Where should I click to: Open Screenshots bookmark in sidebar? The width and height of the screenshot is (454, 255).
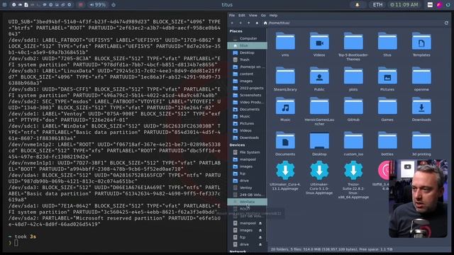pyautogui.click(x=247, y=95)
